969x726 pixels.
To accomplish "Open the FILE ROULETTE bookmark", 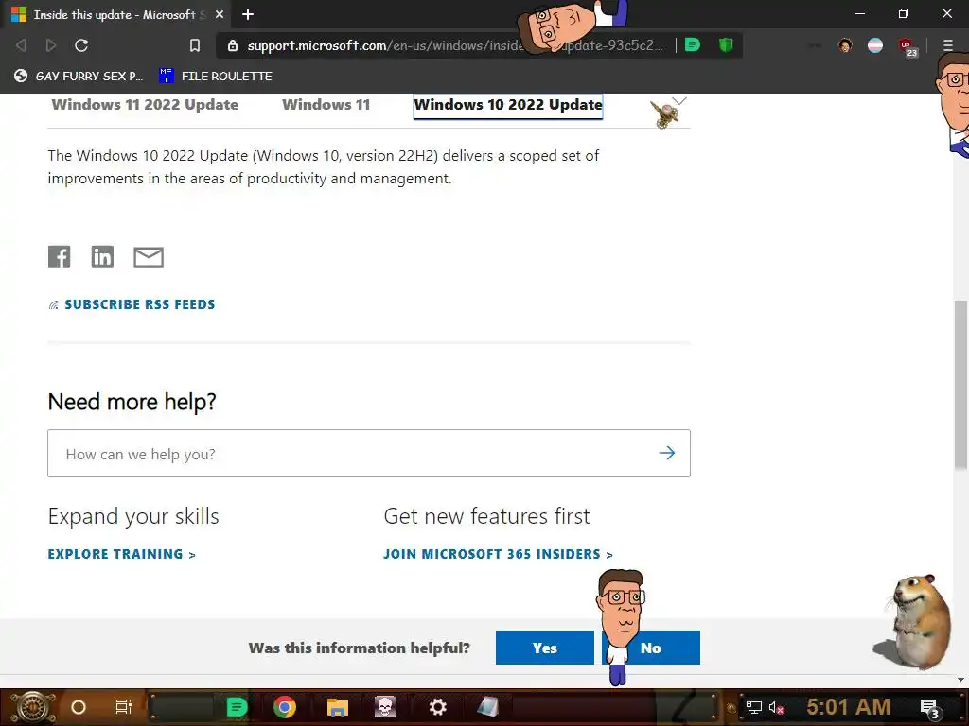I will click(x=216, y=76).
